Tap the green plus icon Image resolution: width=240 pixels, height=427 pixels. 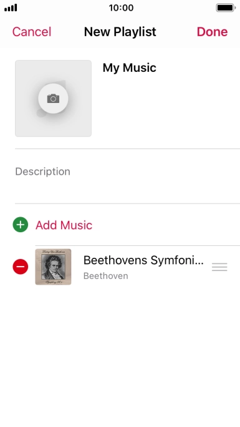point(21,225)
